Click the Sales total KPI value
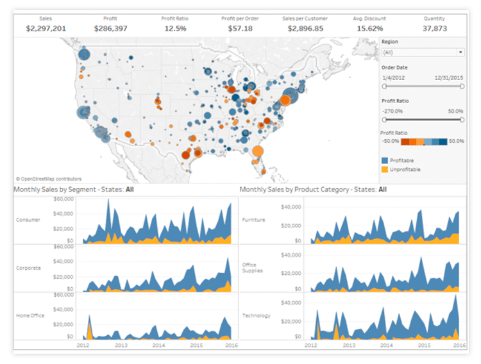 click(x=46, y=28)
